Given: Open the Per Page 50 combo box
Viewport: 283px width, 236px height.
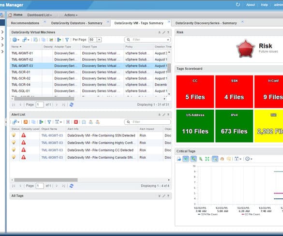Looking at the screenshot, I should (95, 40).
